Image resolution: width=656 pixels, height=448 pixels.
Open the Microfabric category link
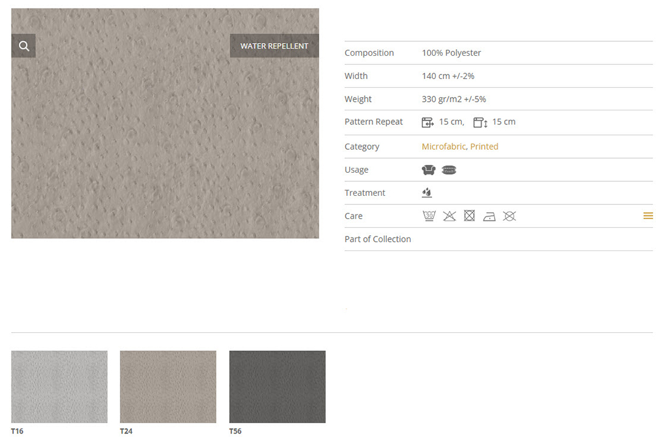coord(443,147)
